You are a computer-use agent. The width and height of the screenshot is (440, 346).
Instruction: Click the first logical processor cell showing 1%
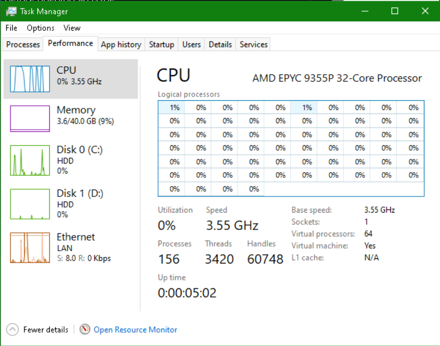171,107
